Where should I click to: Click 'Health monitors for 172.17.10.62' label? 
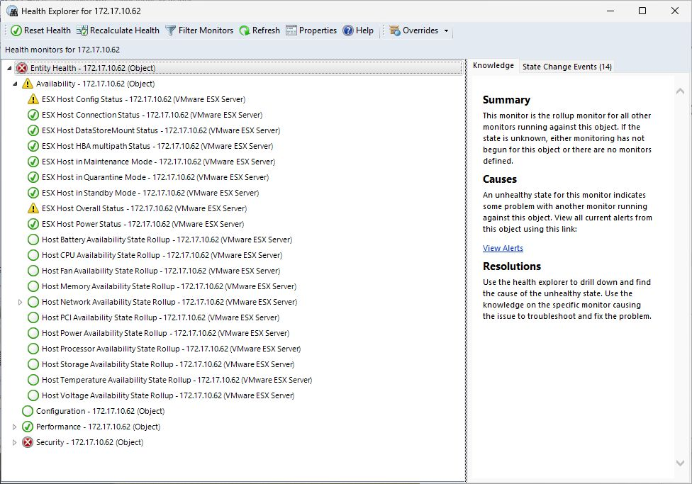coord(62,50)
